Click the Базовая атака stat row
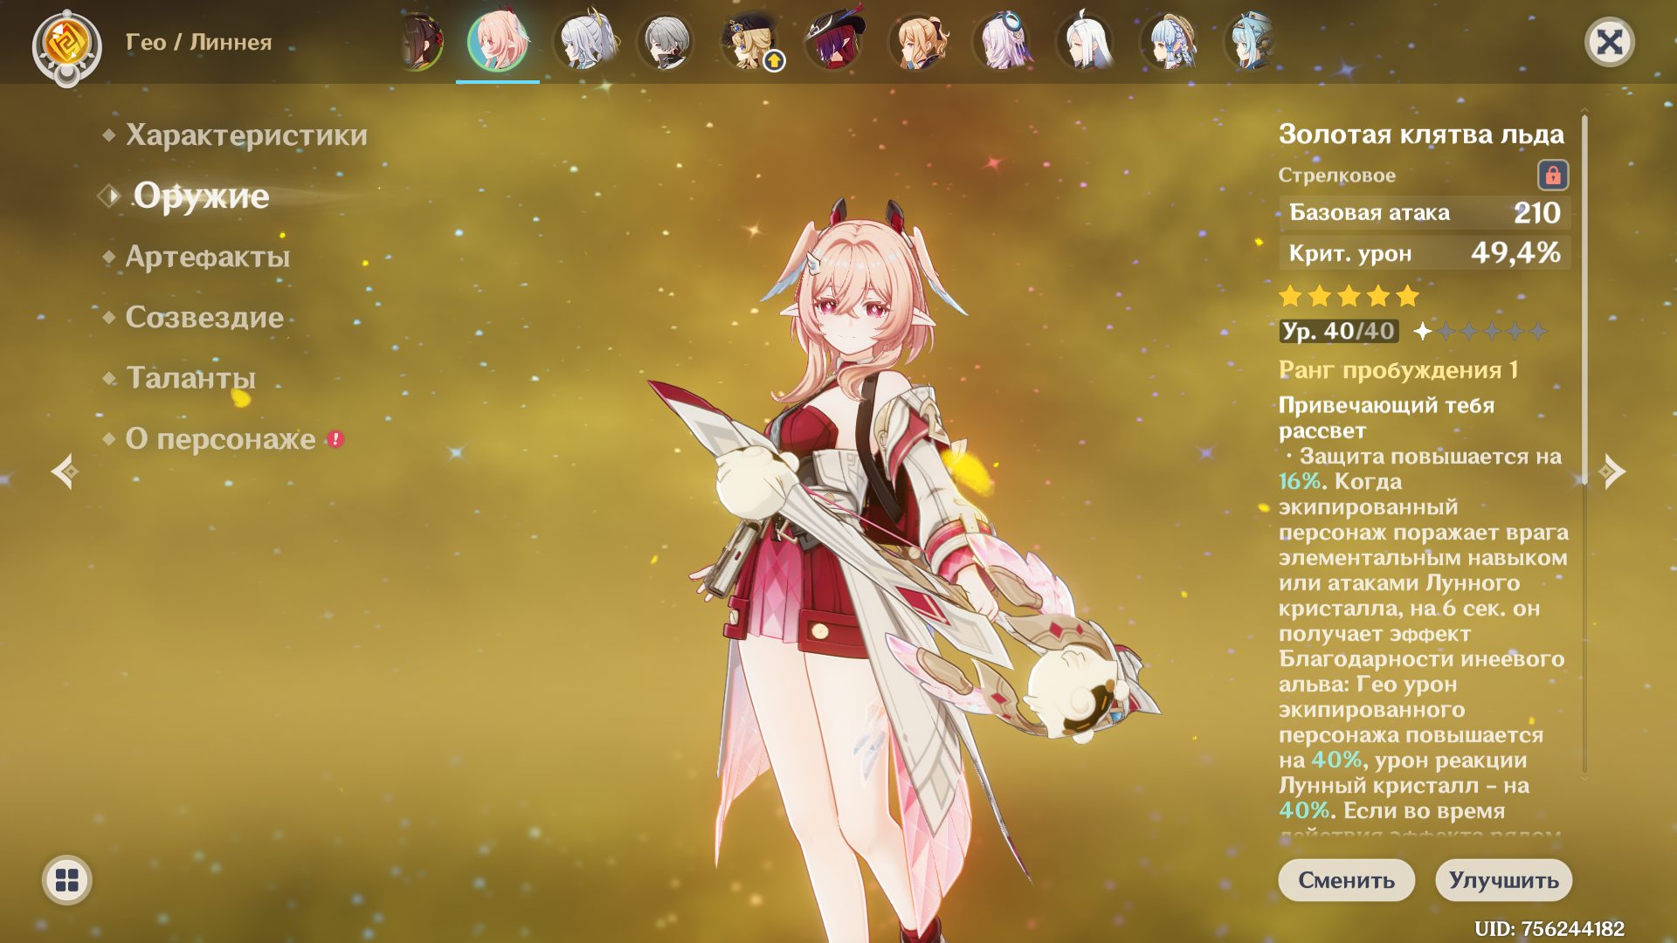 click(1425, 213)
